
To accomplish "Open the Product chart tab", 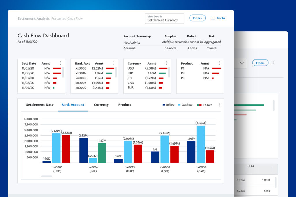I will coord(125,105).
